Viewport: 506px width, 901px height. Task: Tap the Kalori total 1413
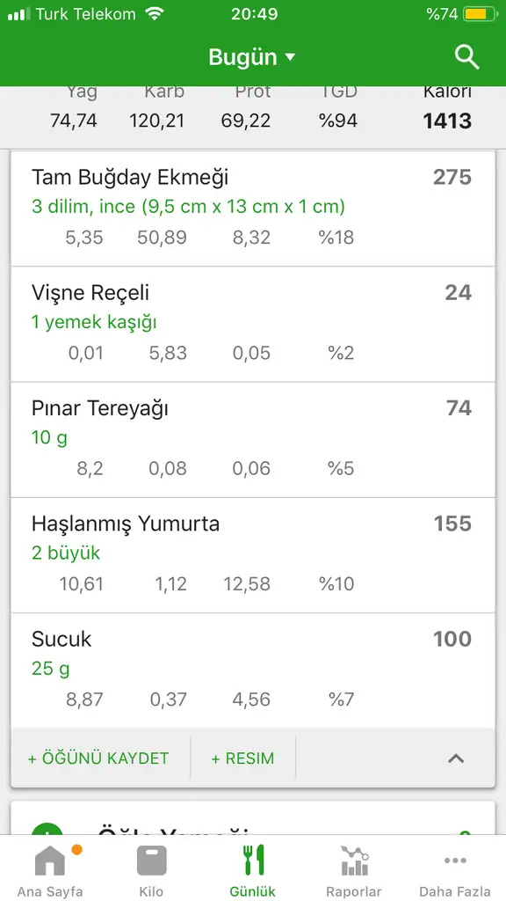coord(447,121)
